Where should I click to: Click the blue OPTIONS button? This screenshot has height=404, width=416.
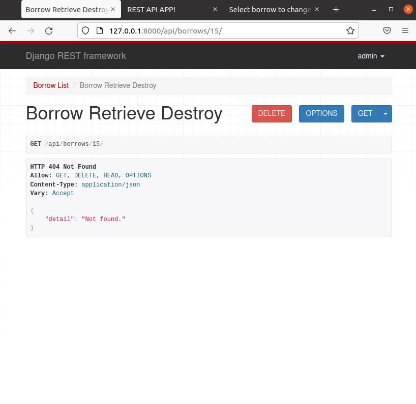[x=321, y=114]
